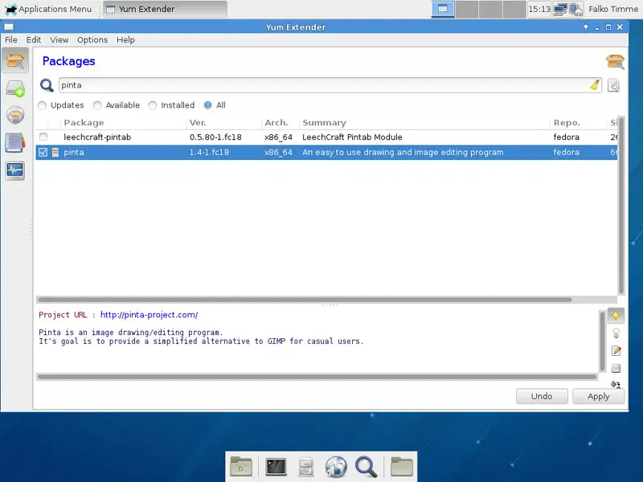Screen dimensions: 643x482
Task: Clear the search field with broom icon
Action: pos(595,85)
